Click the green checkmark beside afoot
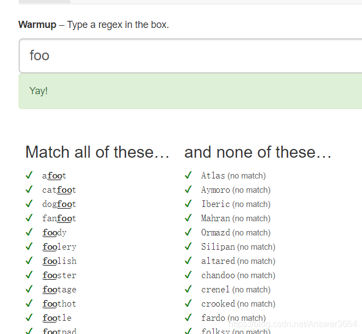This screenshot has width=362, height=334. click(x=30, y=175)
